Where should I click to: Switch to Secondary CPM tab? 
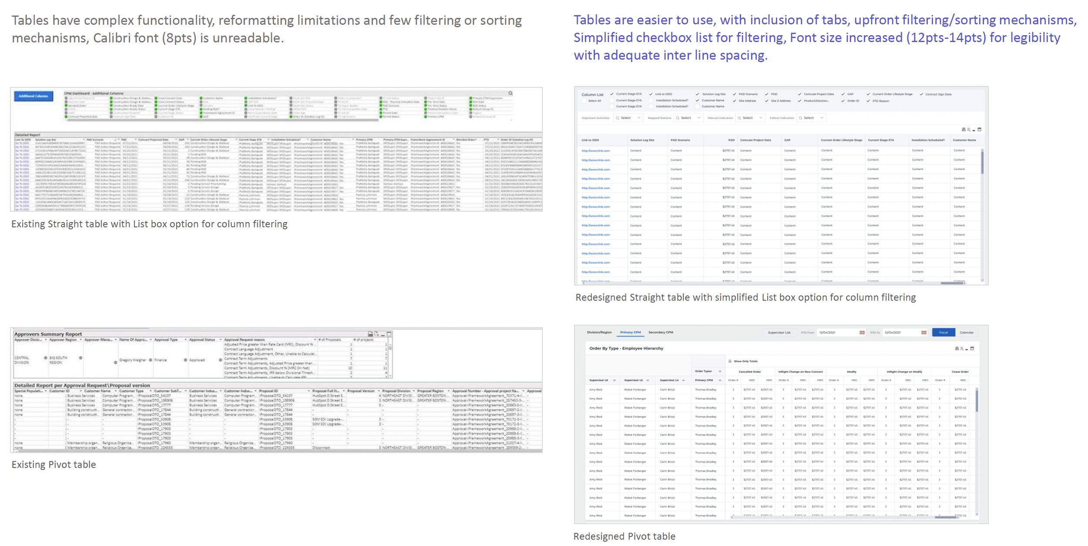point(661,333)
